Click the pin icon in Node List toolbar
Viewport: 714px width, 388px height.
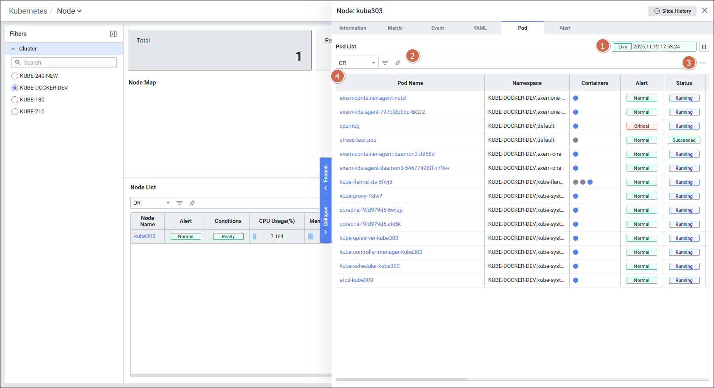(192, 203)
